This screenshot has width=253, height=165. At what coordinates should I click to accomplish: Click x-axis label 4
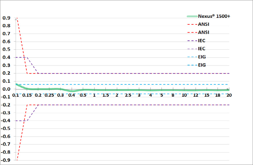coord(151,95)
